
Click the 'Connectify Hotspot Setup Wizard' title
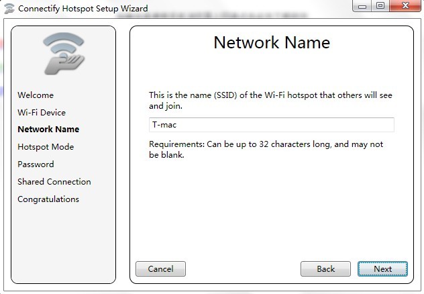click(83, 9)
